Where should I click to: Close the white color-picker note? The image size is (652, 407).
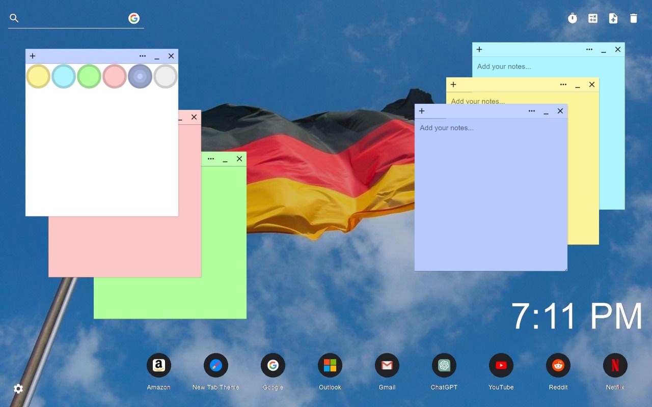(x=171, y=56)
